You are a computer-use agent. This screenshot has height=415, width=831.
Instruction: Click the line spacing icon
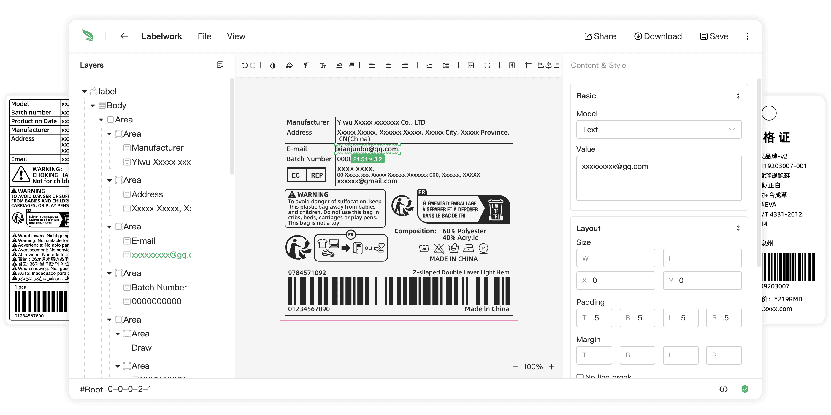tap(446, 66)
